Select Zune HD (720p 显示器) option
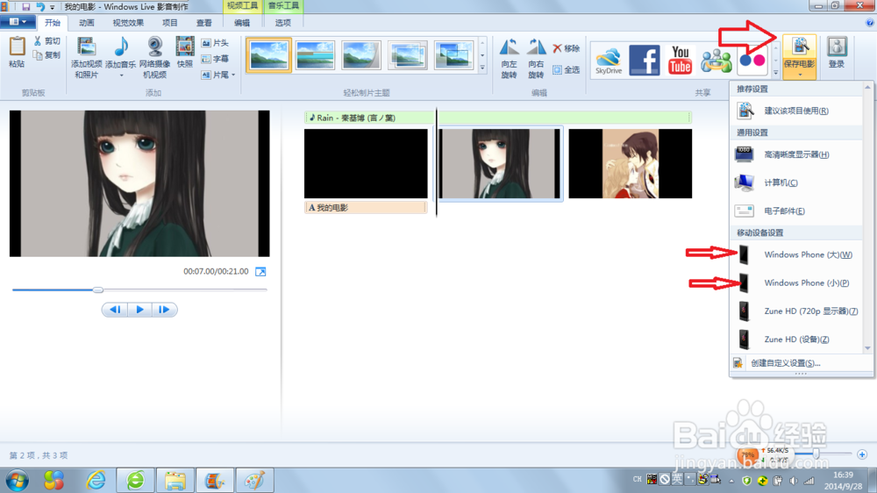Viewport: 877px width, 493px height. [x=797, y=311]
